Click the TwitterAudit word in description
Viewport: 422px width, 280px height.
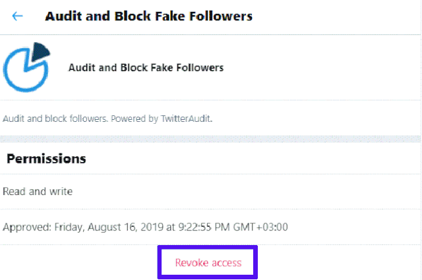click(186, 119)
